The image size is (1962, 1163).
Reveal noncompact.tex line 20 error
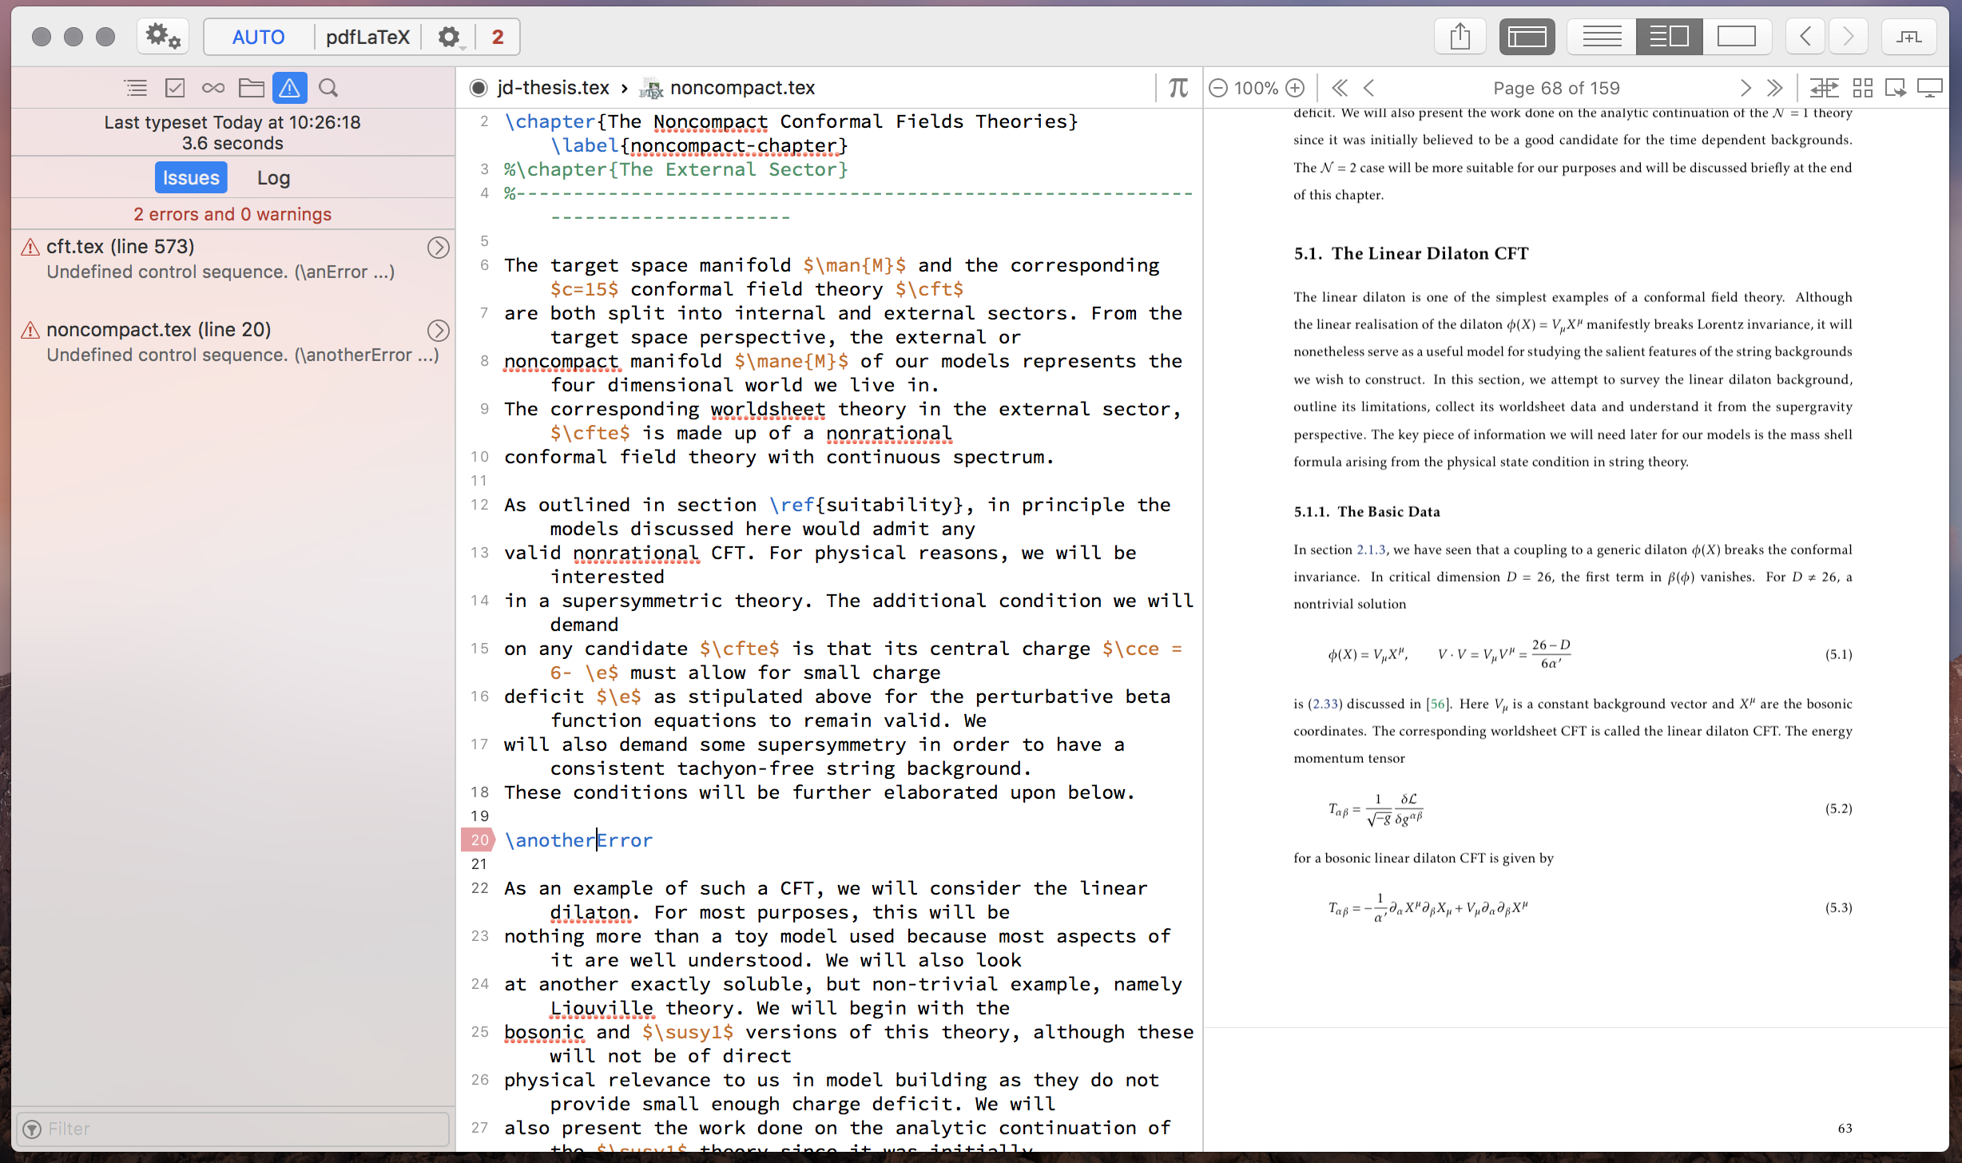438,331
